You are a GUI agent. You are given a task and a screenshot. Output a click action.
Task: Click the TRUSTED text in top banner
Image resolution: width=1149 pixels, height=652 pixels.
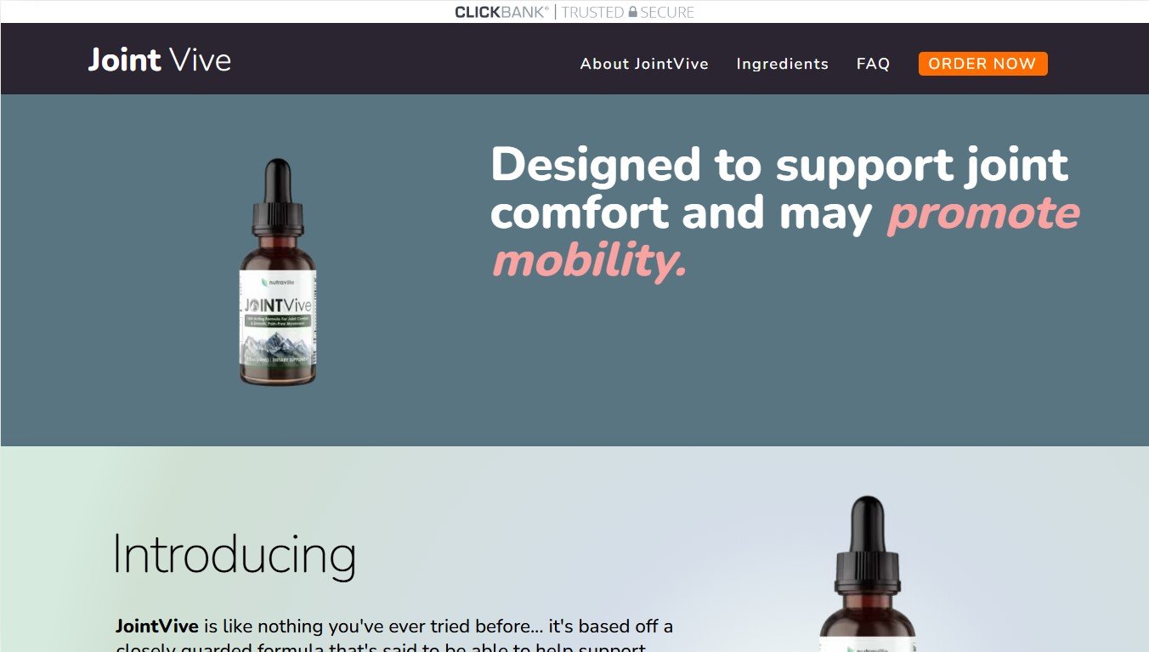click(592, 12)
